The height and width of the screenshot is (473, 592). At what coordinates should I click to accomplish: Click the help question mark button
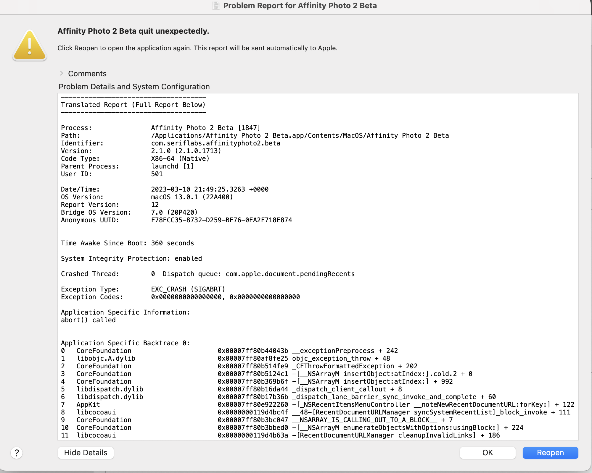point(17,453)
